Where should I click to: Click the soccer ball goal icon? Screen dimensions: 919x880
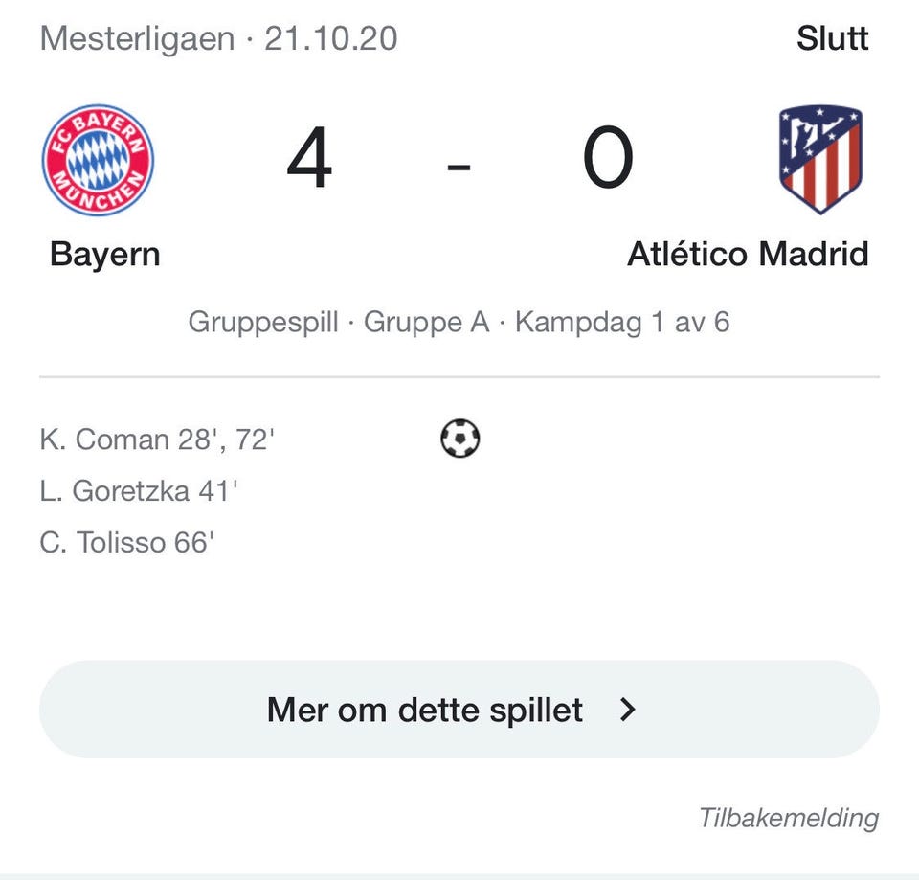(460, 438)
